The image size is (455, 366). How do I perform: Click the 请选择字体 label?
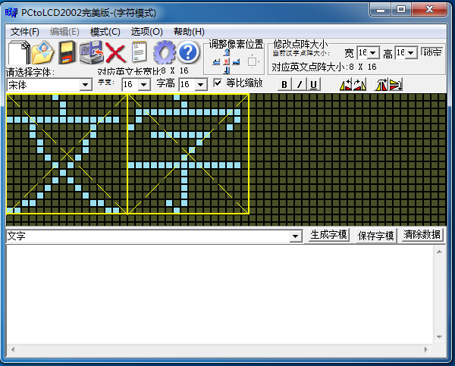pyautogui.click(x=30, y=72)
